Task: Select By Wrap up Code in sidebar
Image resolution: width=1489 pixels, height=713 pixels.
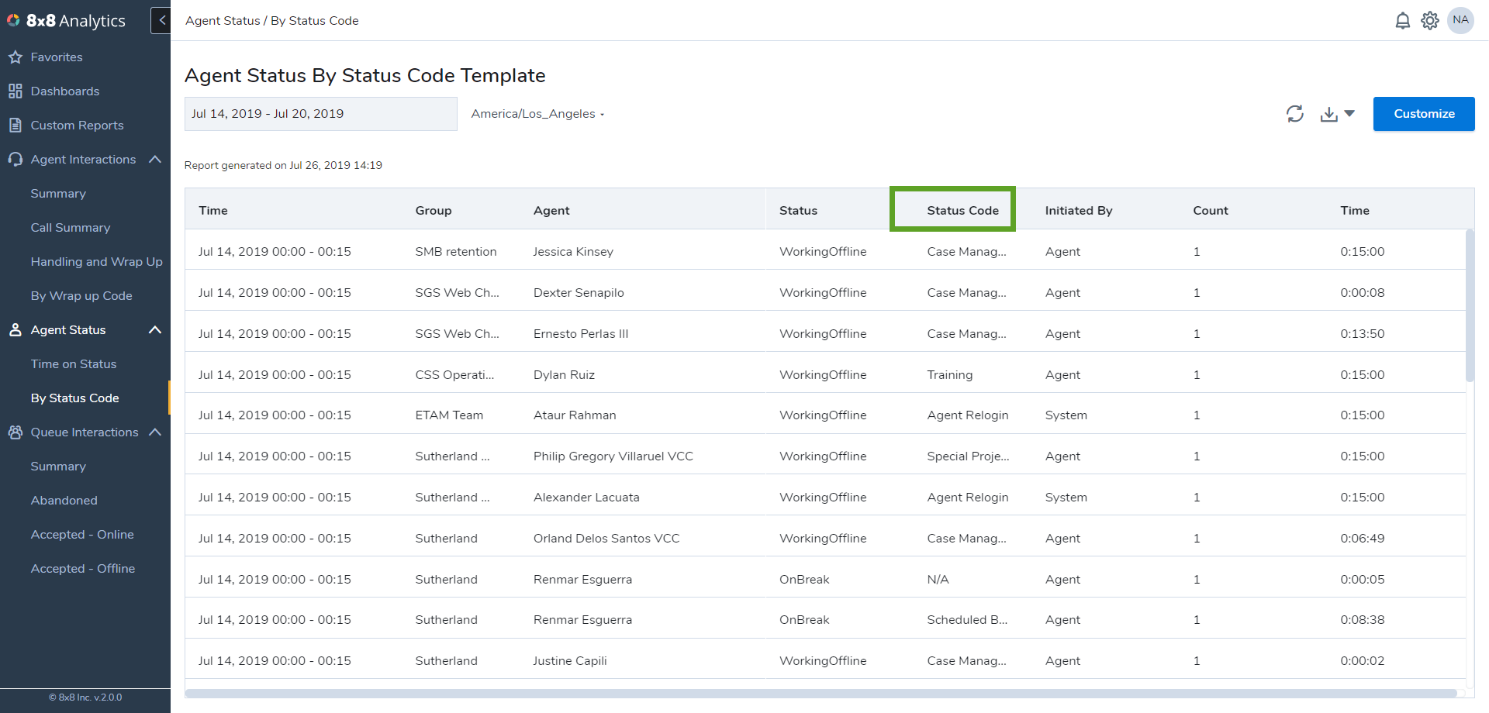Action: point(81,295)
